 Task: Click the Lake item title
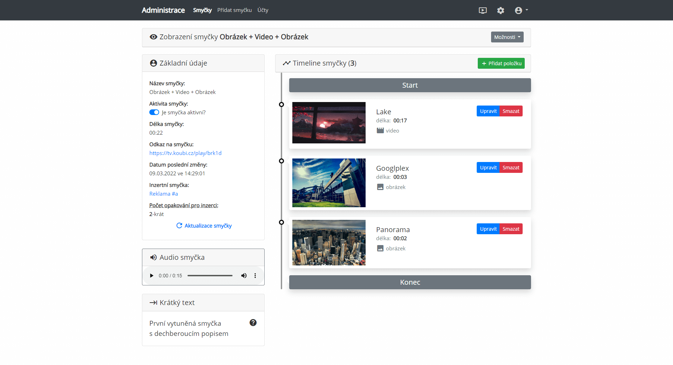point(383,112)
